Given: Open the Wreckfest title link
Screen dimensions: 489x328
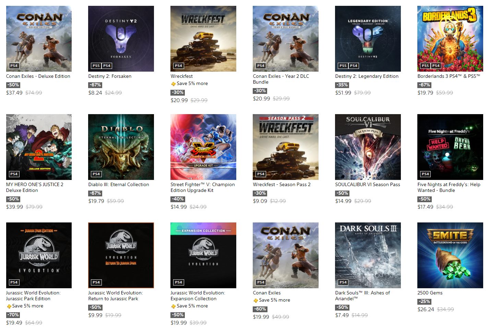Looking at the screenshot, I should 182,76.
